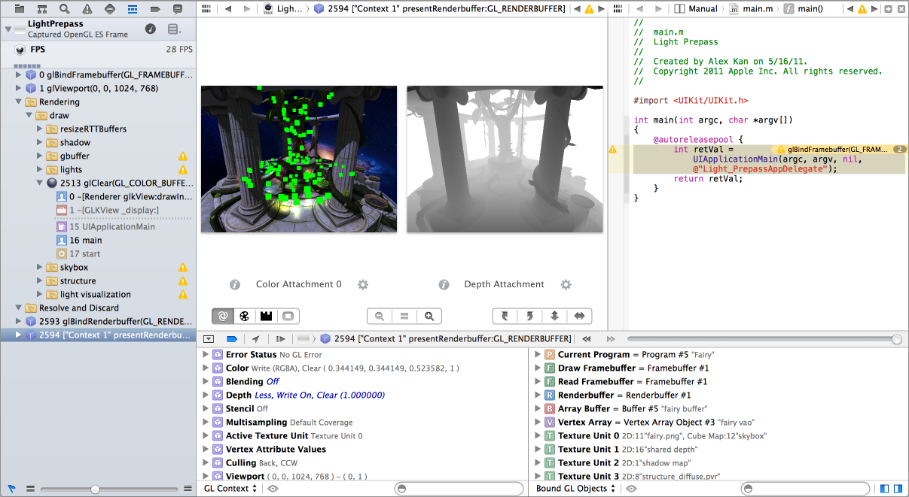
Task: Click the flip image vertically icon
Action: pyautogui.click(x=556, y=316)
